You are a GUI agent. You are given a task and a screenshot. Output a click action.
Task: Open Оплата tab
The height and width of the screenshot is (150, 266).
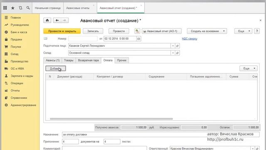(108, 60)
